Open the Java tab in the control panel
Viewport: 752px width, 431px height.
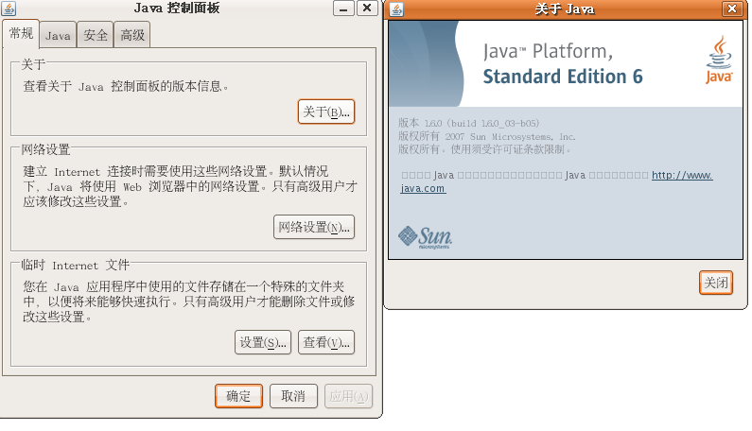[58, 36]
